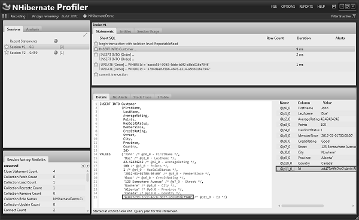Switch to the Sessions tab
Image resolution: width=359 pixels, height=220 pixels.
click(x=14, y=29)
